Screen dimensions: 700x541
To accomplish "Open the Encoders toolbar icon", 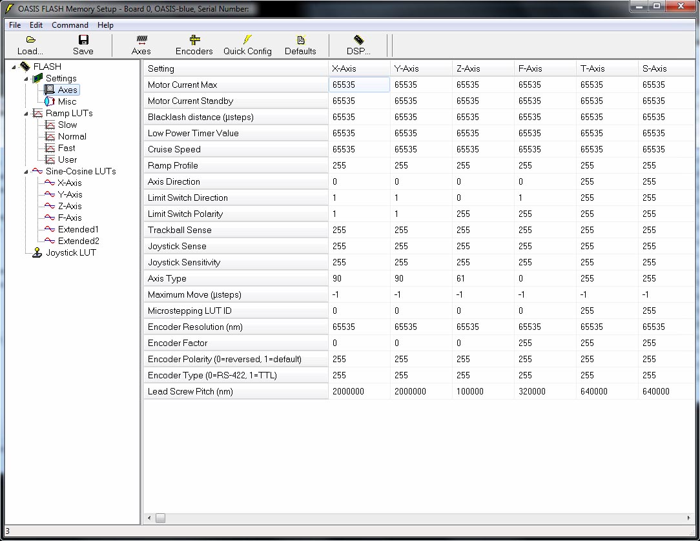I will [x=194, y=40].
